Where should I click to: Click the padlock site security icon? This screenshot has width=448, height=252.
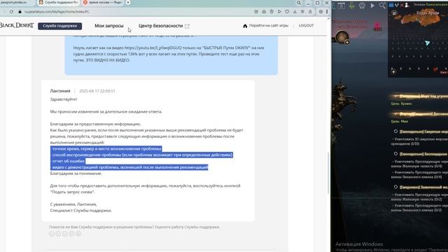click(x=20, y=12)
